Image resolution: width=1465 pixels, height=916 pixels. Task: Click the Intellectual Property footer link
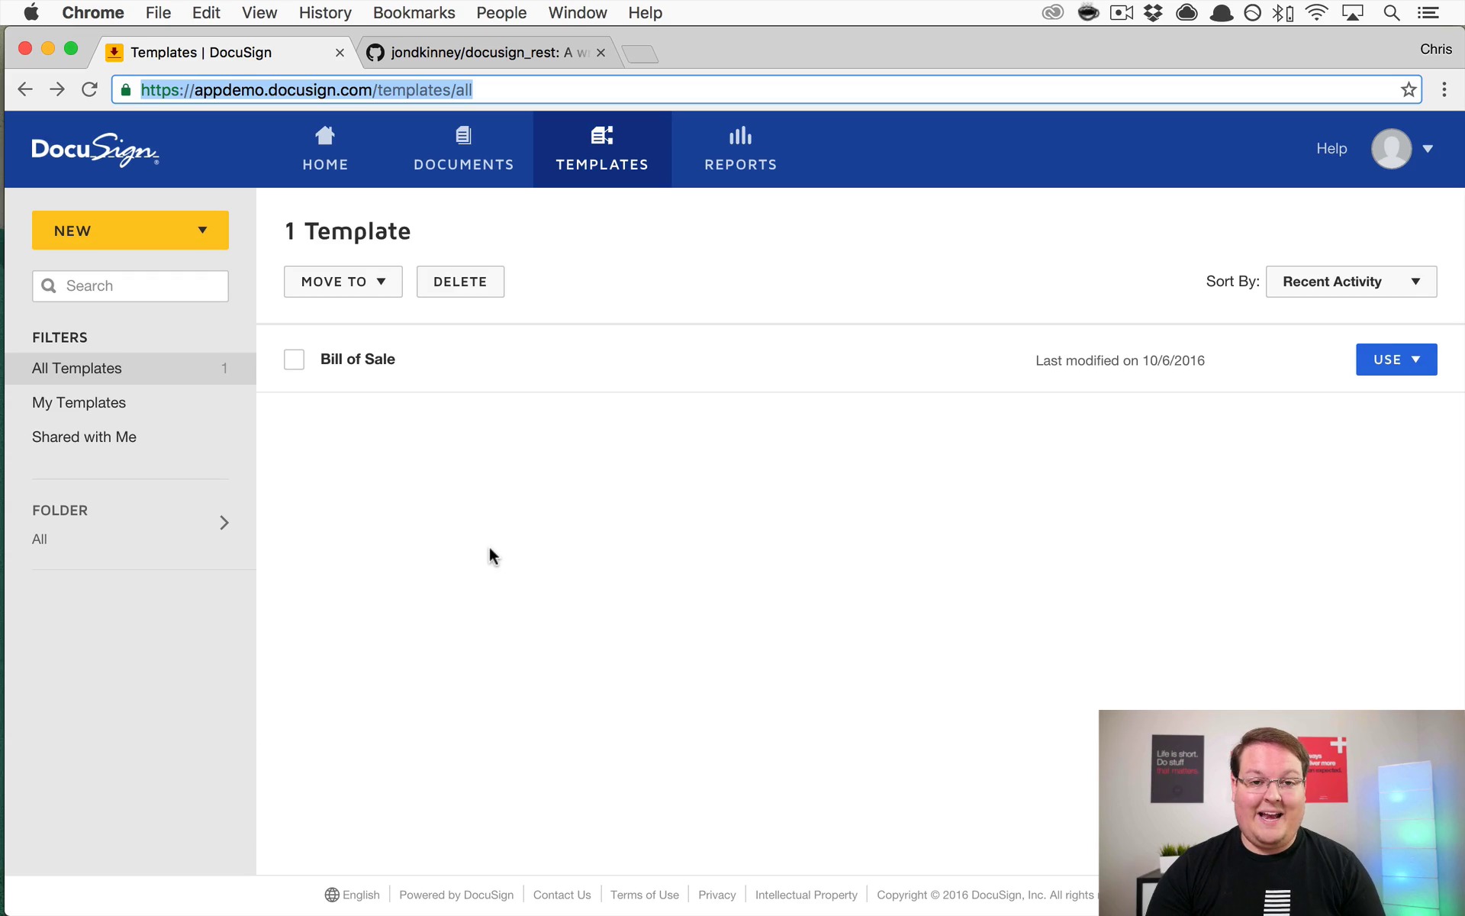[x=806, y=895]
